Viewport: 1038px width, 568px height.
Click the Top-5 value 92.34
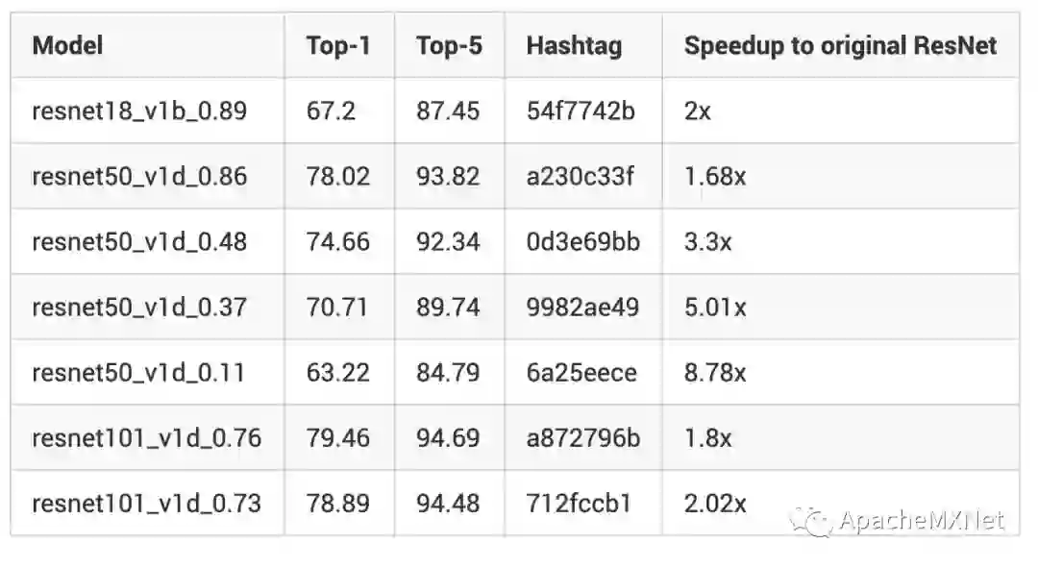coord(448,241)
